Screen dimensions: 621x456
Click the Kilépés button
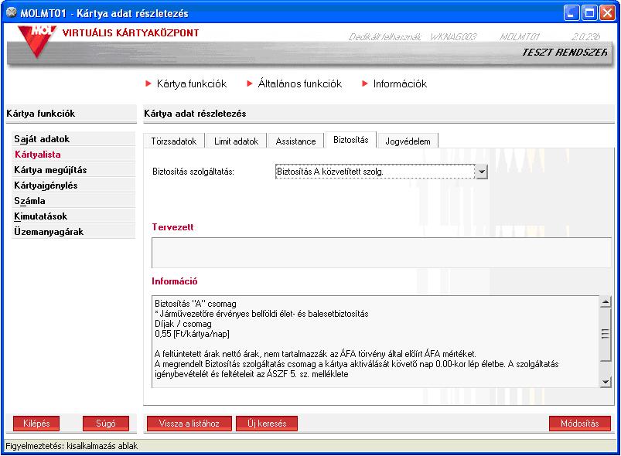click(36, 423)
